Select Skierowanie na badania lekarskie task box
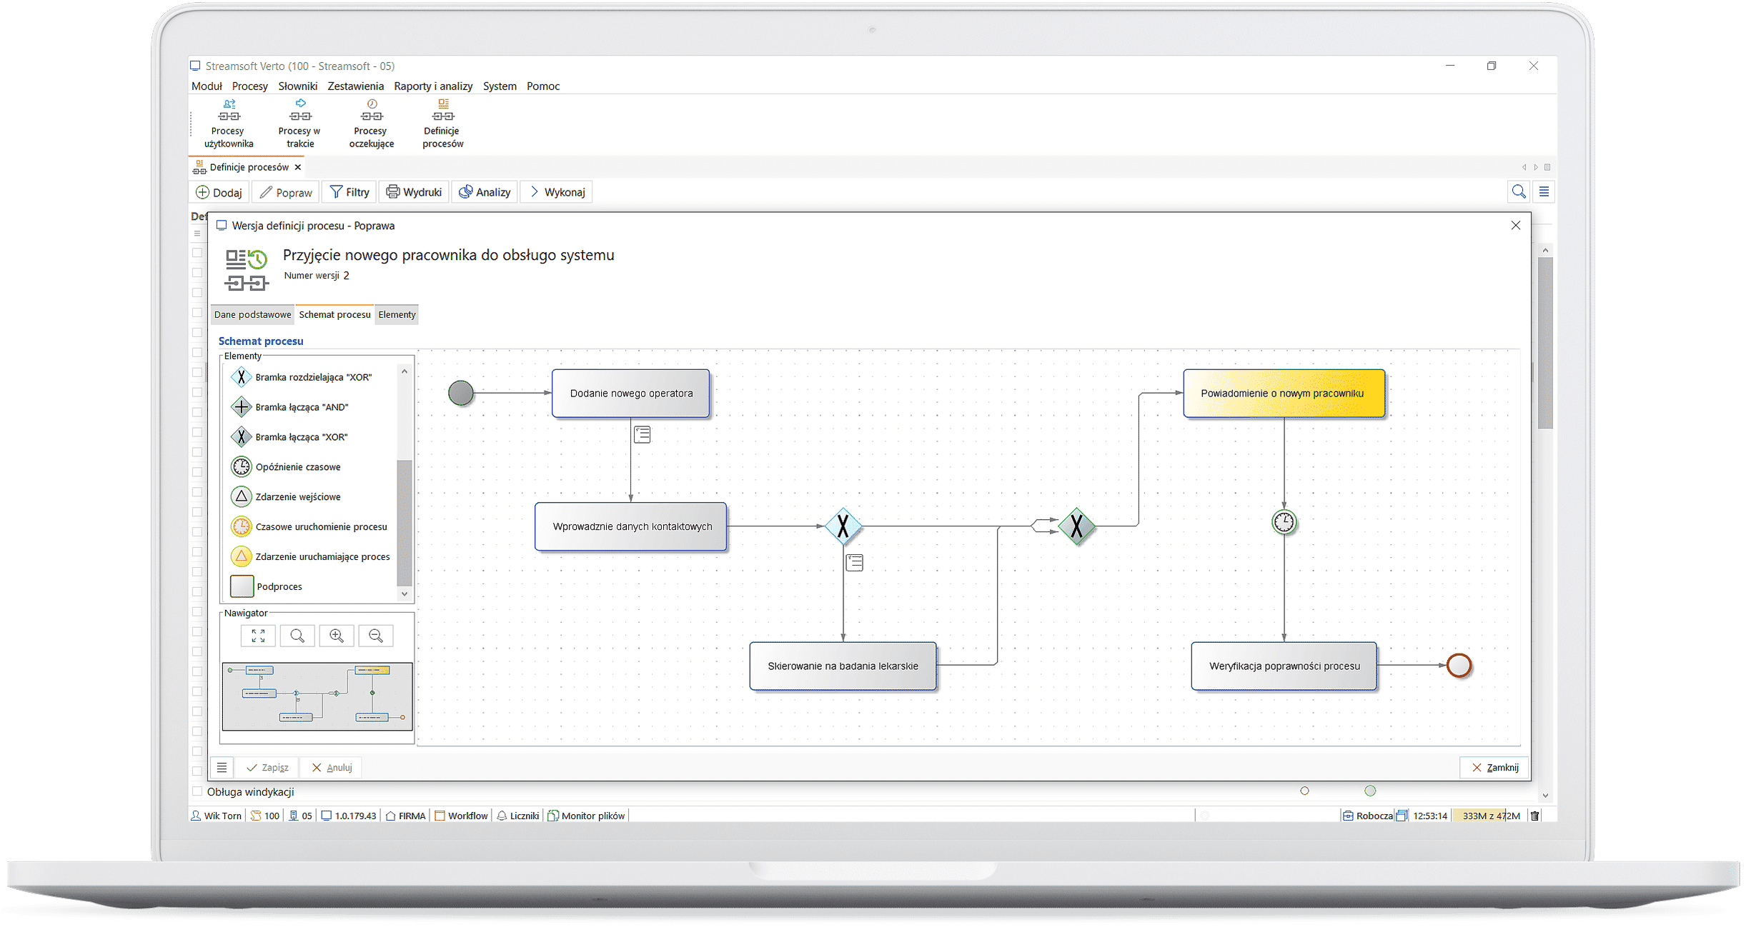 [x=843, y=666]
